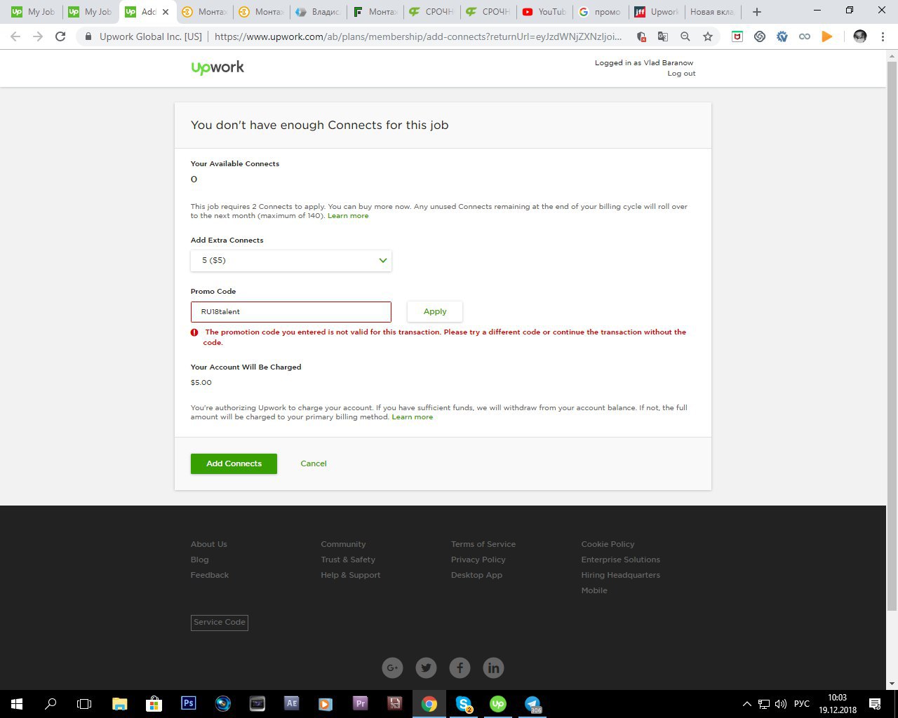Open the Terms of Service footer link
Viewport: 898px width, 718px height.
(x=483, y=544)
